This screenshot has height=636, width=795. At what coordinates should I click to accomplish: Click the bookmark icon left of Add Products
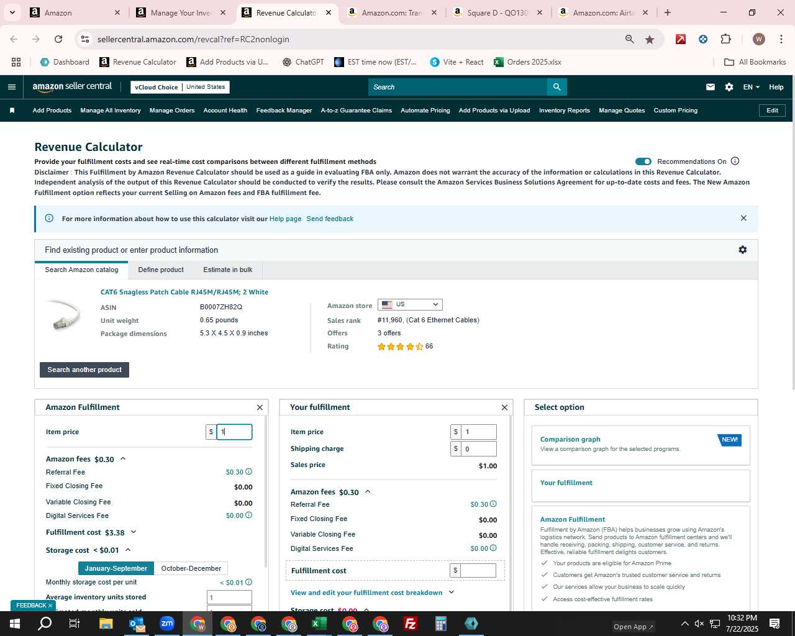tap(12, 111)
